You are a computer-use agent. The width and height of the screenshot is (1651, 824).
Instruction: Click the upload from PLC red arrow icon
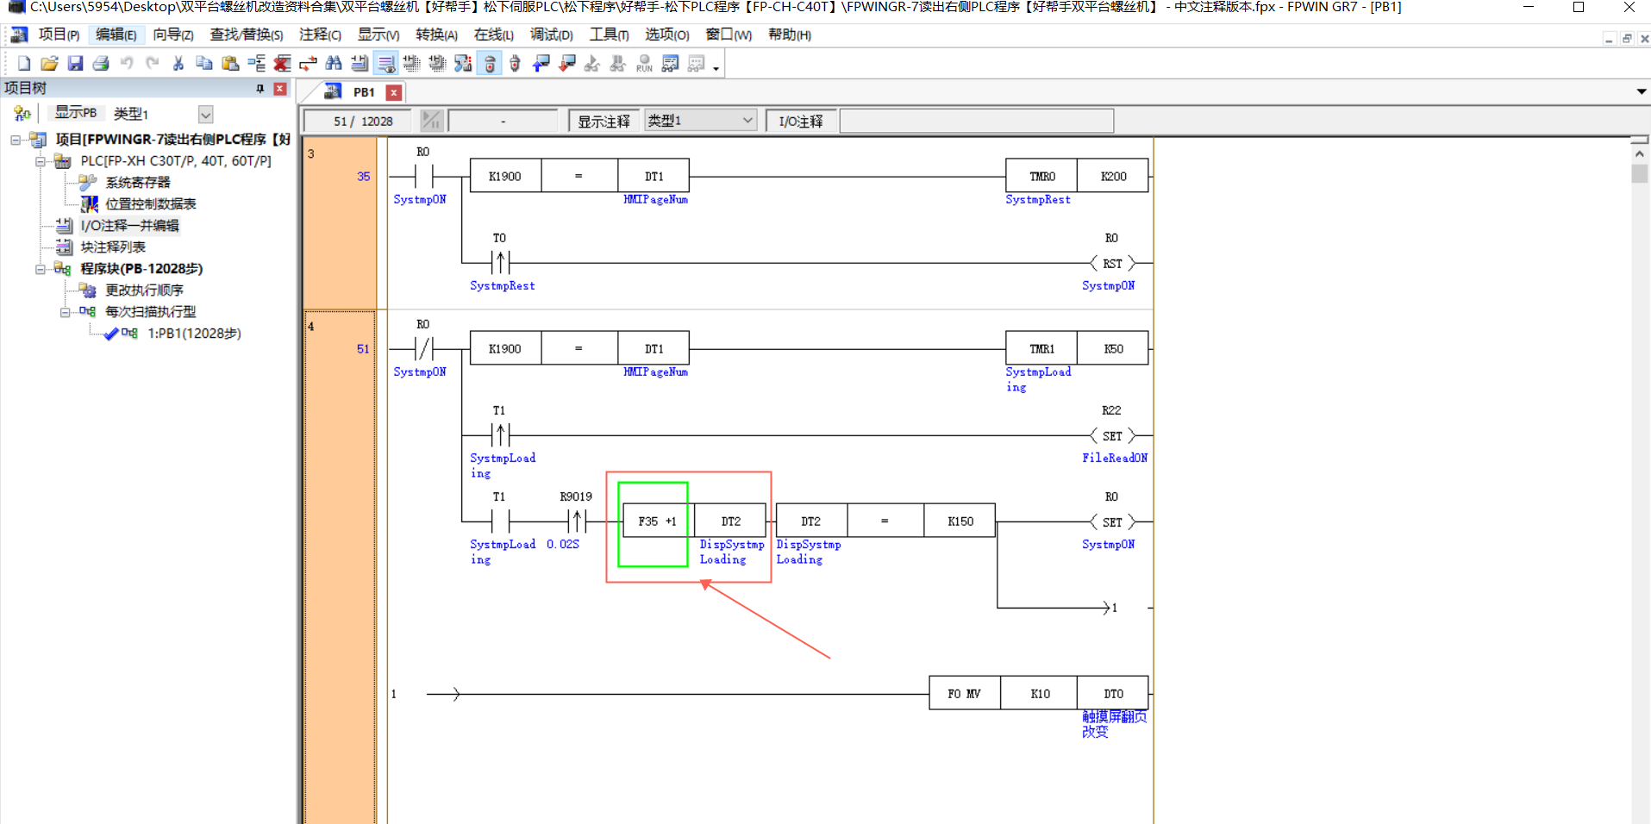(567, 64)
